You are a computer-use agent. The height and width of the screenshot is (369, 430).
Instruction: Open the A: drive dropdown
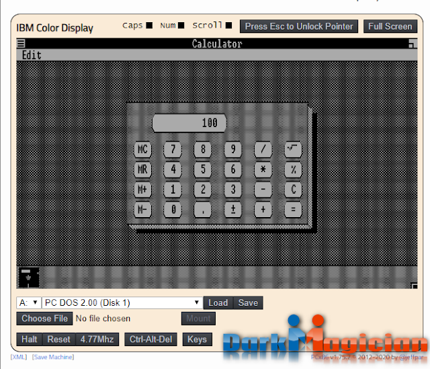29,303
